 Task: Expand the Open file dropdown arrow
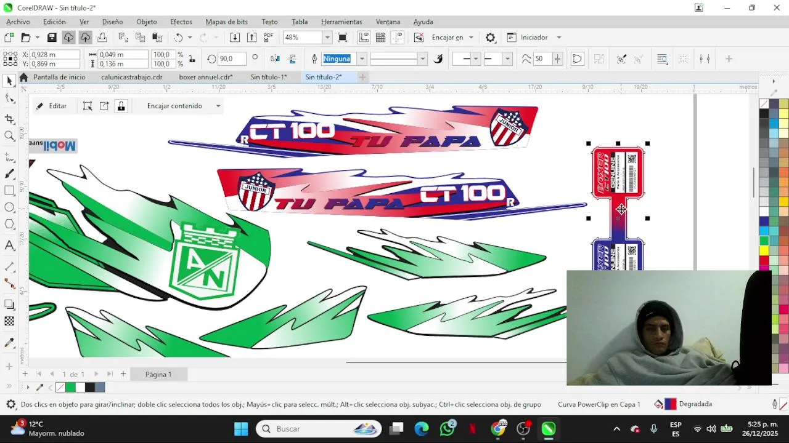[x=37, y=38]
